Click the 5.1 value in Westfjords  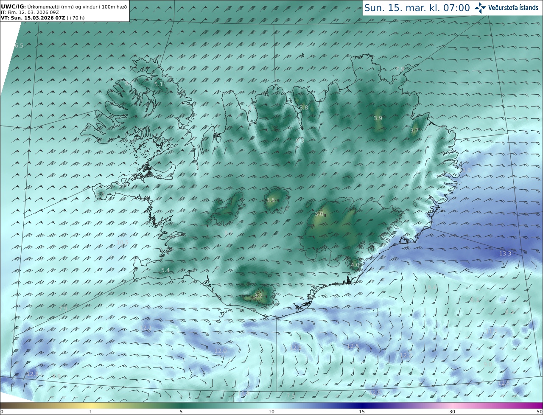click(x=158, y=84)
